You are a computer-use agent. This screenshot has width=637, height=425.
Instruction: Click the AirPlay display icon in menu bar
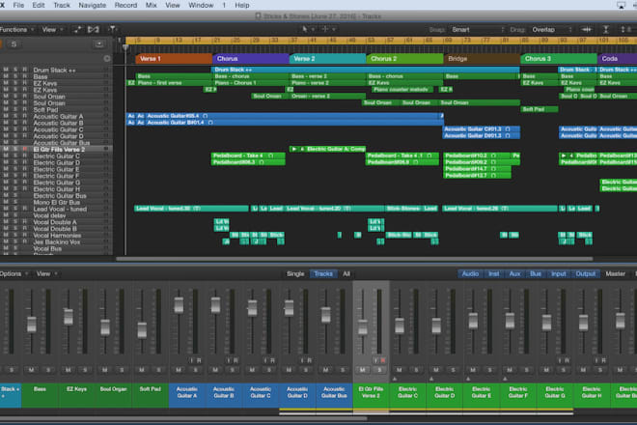tap(622, 5)
